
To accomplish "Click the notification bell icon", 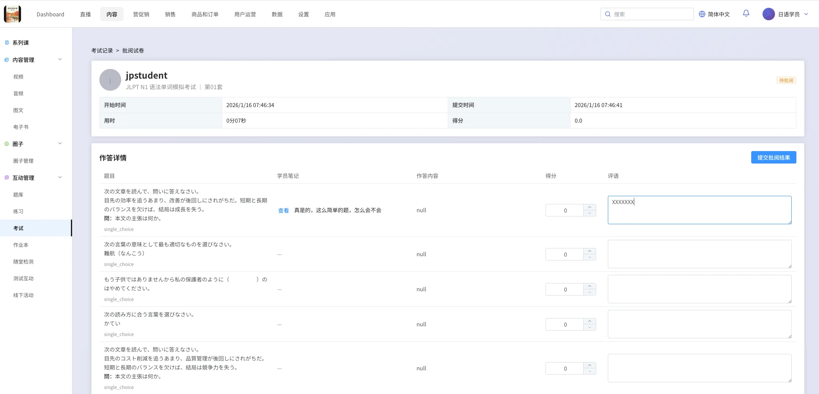I will 746,14.
